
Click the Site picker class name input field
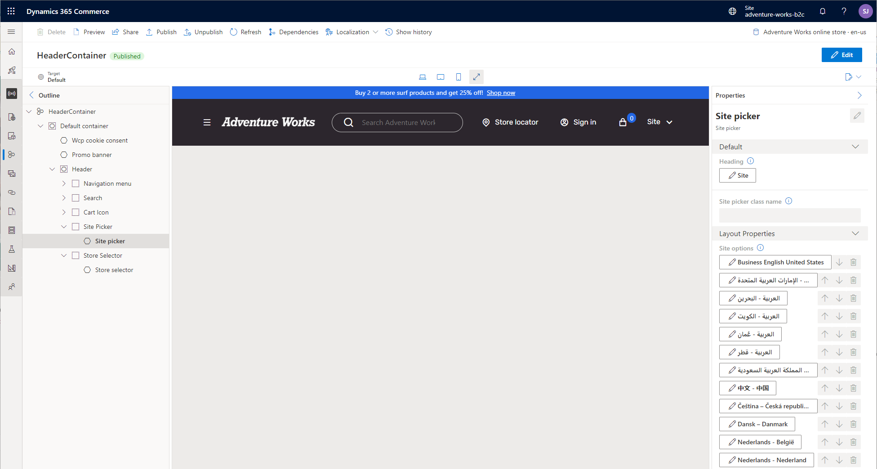(789, 215)
